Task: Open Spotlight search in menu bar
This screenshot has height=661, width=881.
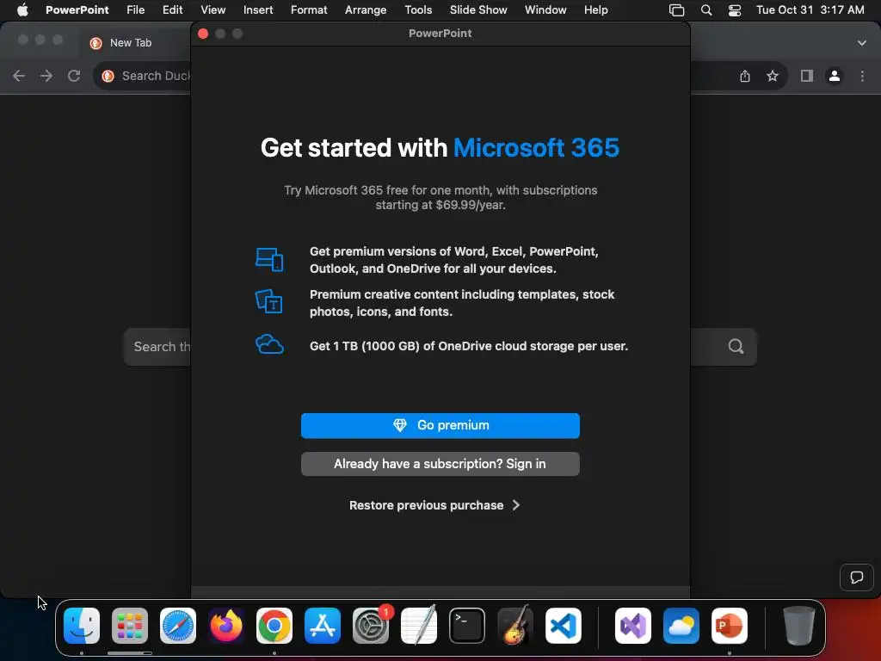Action: (x=706, y=10)
